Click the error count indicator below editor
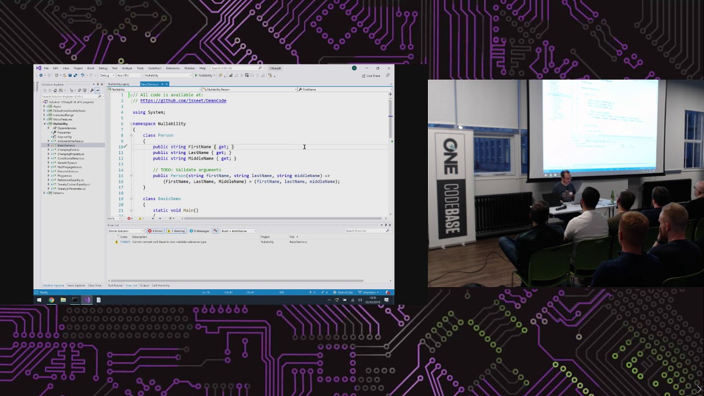 point(130,218)
